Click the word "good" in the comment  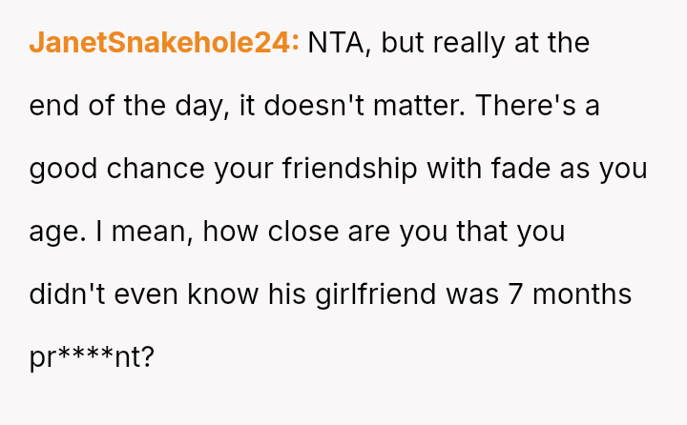click(x=63, y=169)
